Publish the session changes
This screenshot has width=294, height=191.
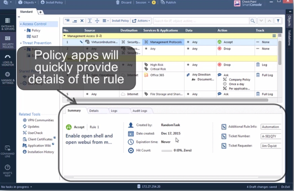168,2
